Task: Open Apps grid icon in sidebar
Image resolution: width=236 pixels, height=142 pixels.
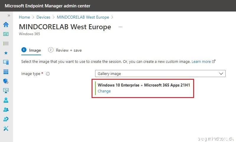Action: click(x=6, y=72)
